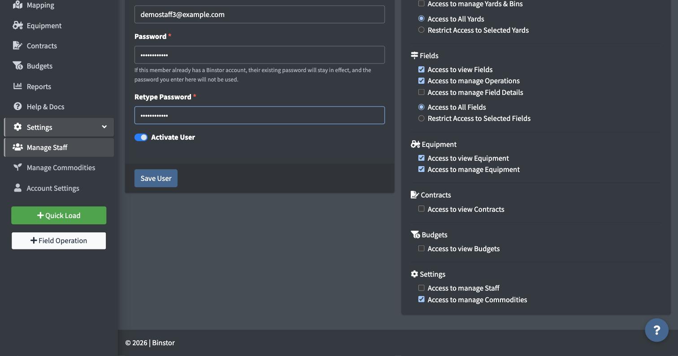678x356 pixels.
Task: Click the Save User button
Action: 156,178
